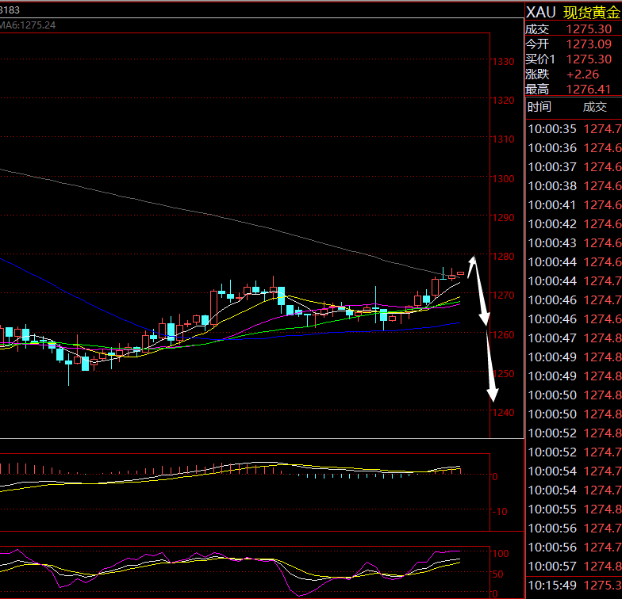Viewport: 622px width, 599px height.
Task: Select the tick row at 10:00:42
Action: pos(574,223)
